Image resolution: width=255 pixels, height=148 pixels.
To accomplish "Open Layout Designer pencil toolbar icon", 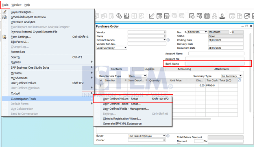I will tap(151, 16).
